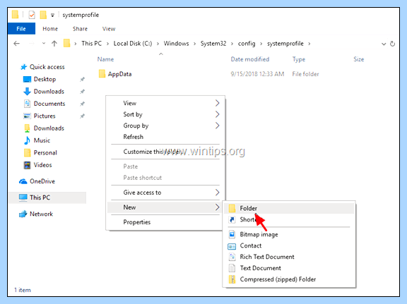Open Give access to submenu
The height and width of the screenshot is (304, 407).
coord(165,193)
